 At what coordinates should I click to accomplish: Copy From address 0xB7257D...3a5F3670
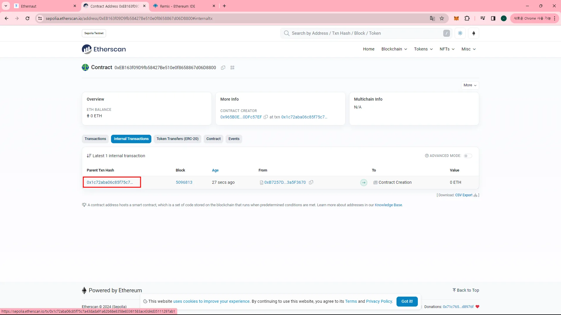(311, 182)
